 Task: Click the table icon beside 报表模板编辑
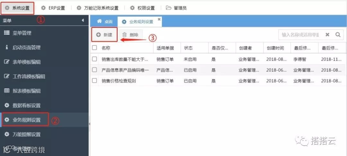pyautogui.click(x=7, y=91)
